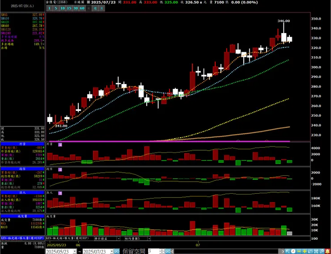The height and width of the screenshot is (254, 331).
Task: Click the MA10 11545張 volume row
Action: [x=22, y=227]
